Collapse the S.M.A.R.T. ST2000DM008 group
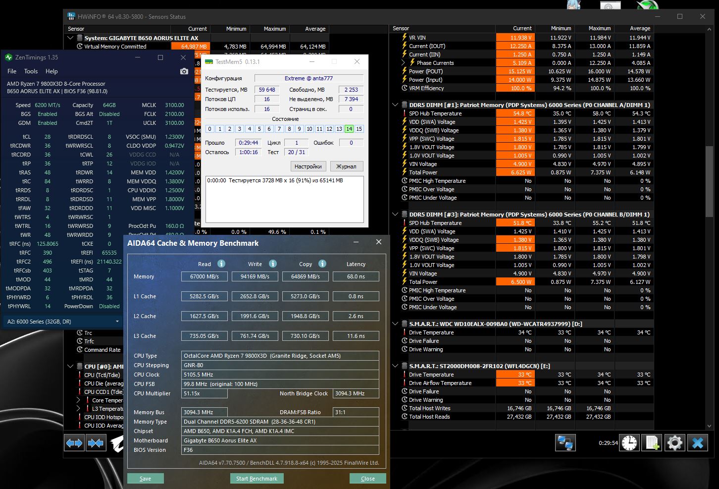The image size is (719, 489). click(x=395, y=366)
